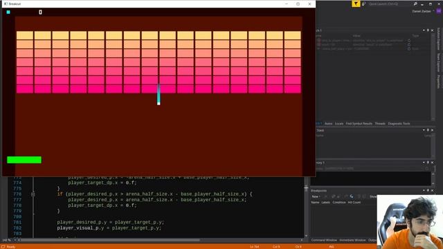Open the Watch 1 window position dropdown
This screenshot has width=443, height=249.
point(424,30)
